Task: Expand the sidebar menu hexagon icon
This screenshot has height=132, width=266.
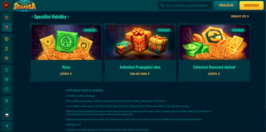Action: coord(6,5)
